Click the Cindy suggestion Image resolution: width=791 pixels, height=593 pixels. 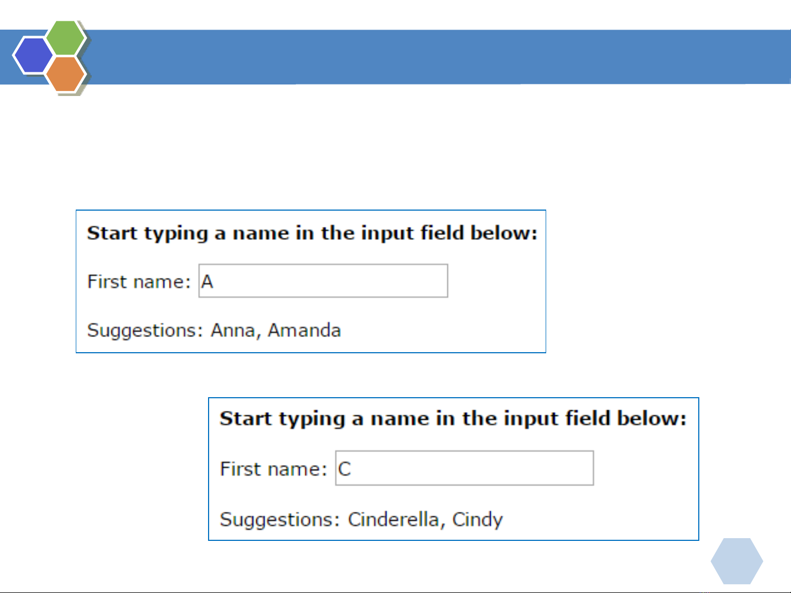point(477,519)
